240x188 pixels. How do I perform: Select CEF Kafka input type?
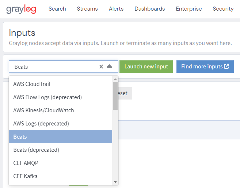tap(61, 176)
